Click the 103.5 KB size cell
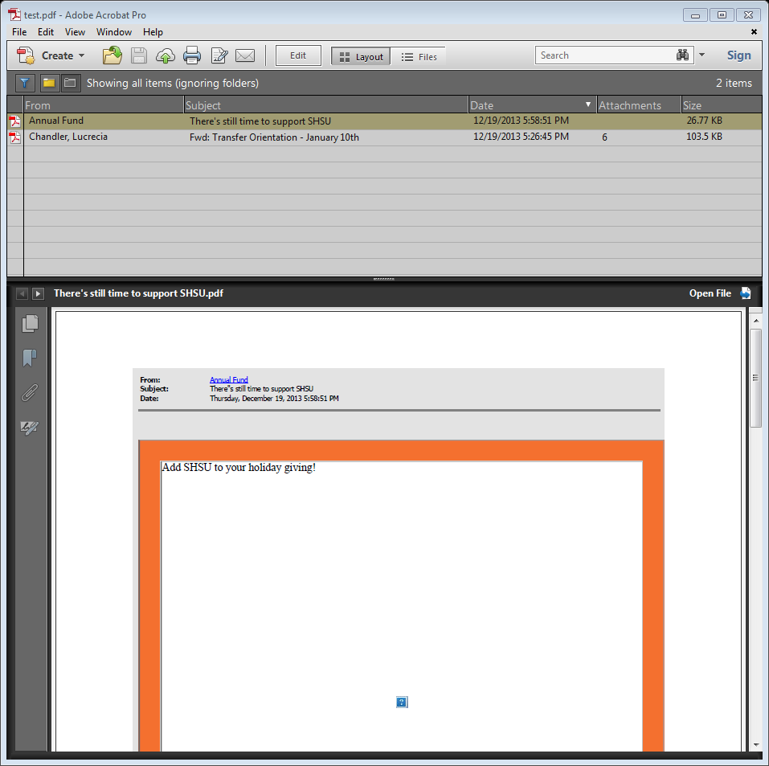Screen dimensions: 769x766 point(704,137)
